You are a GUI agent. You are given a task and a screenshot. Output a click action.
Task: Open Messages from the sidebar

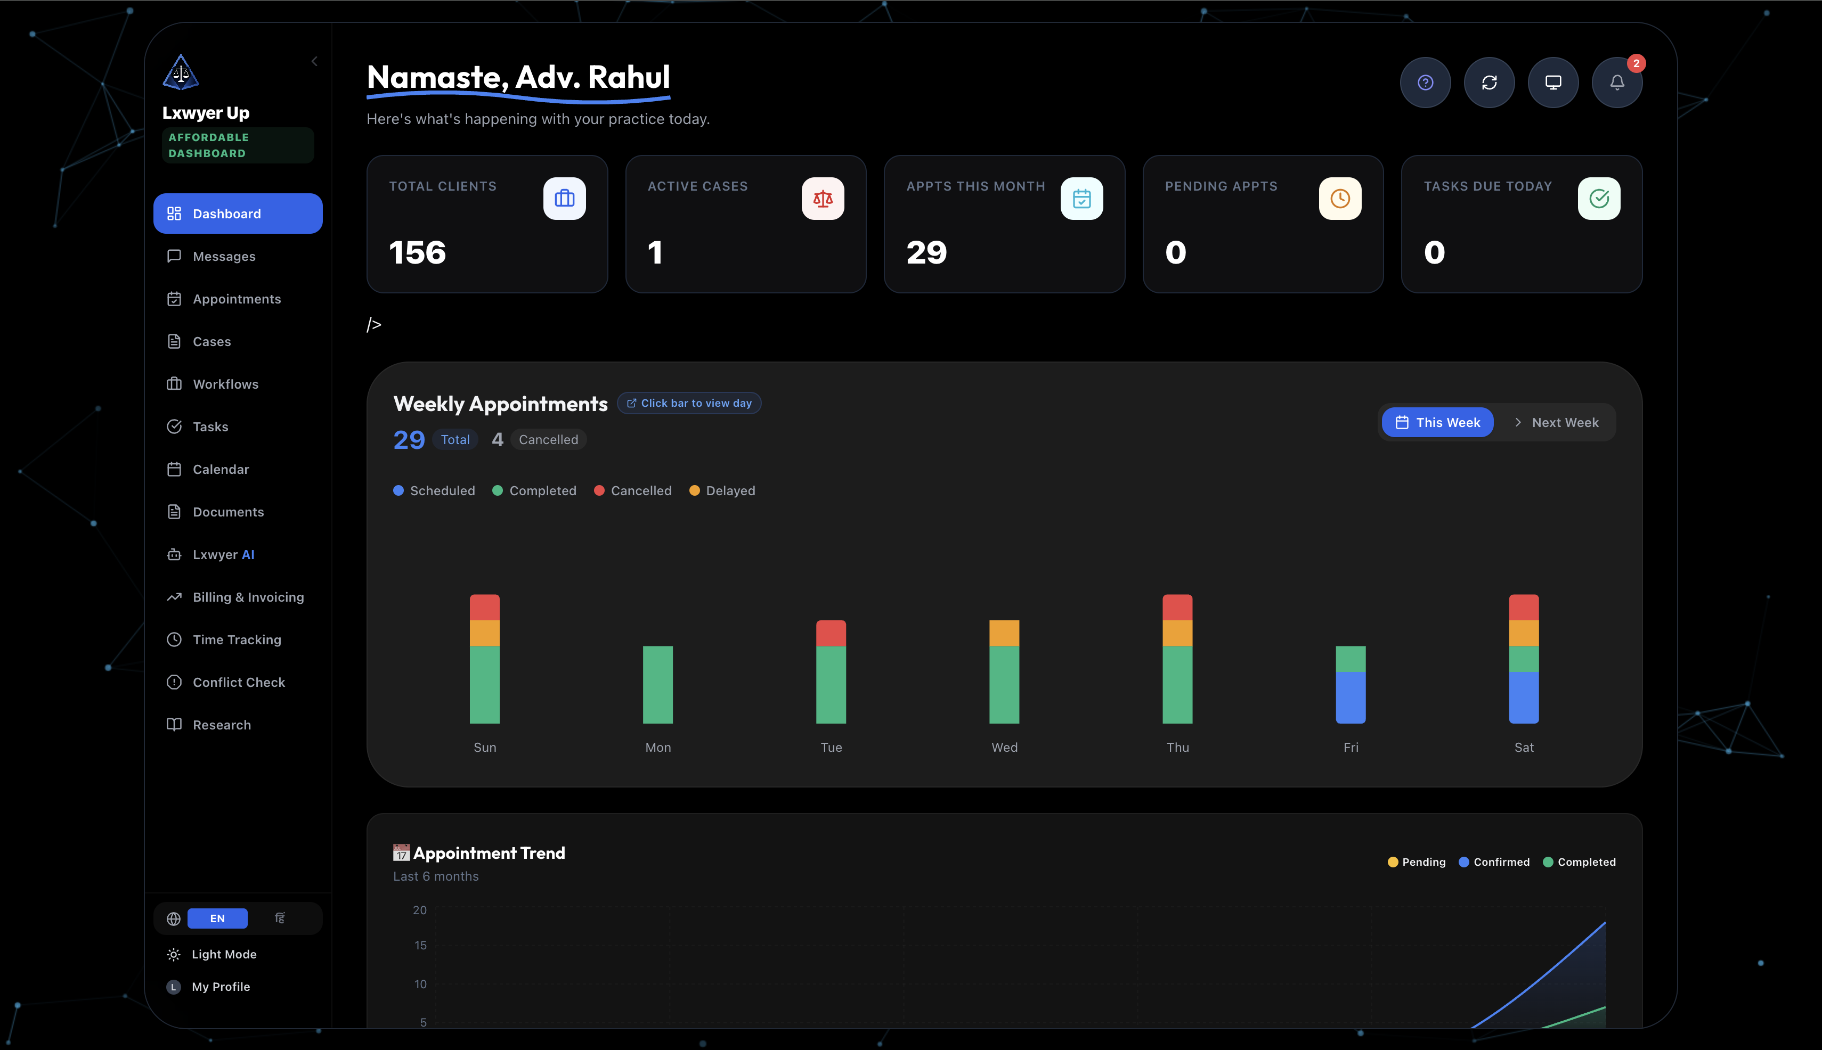[238, 256]
